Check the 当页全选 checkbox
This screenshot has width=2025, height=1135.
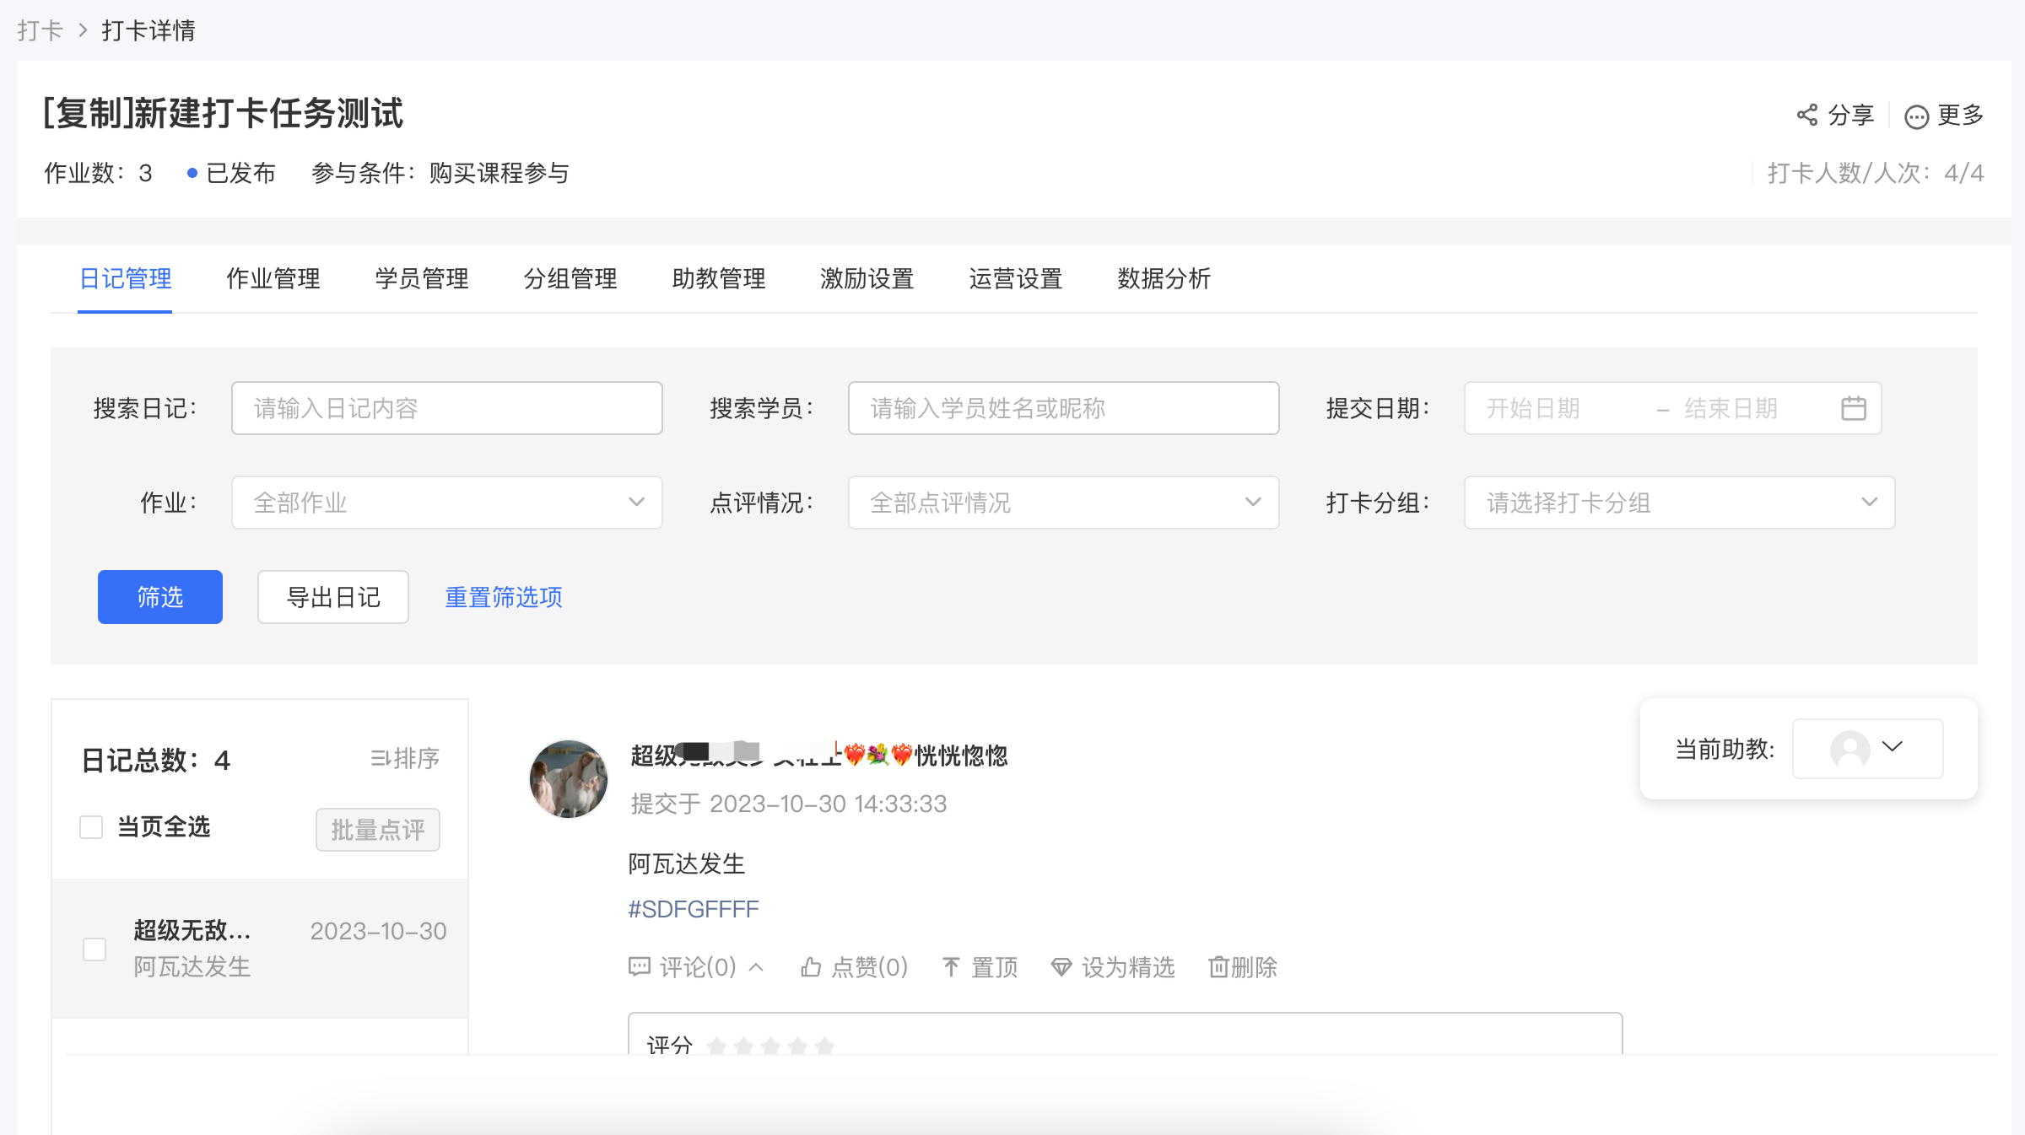(91, 827)
